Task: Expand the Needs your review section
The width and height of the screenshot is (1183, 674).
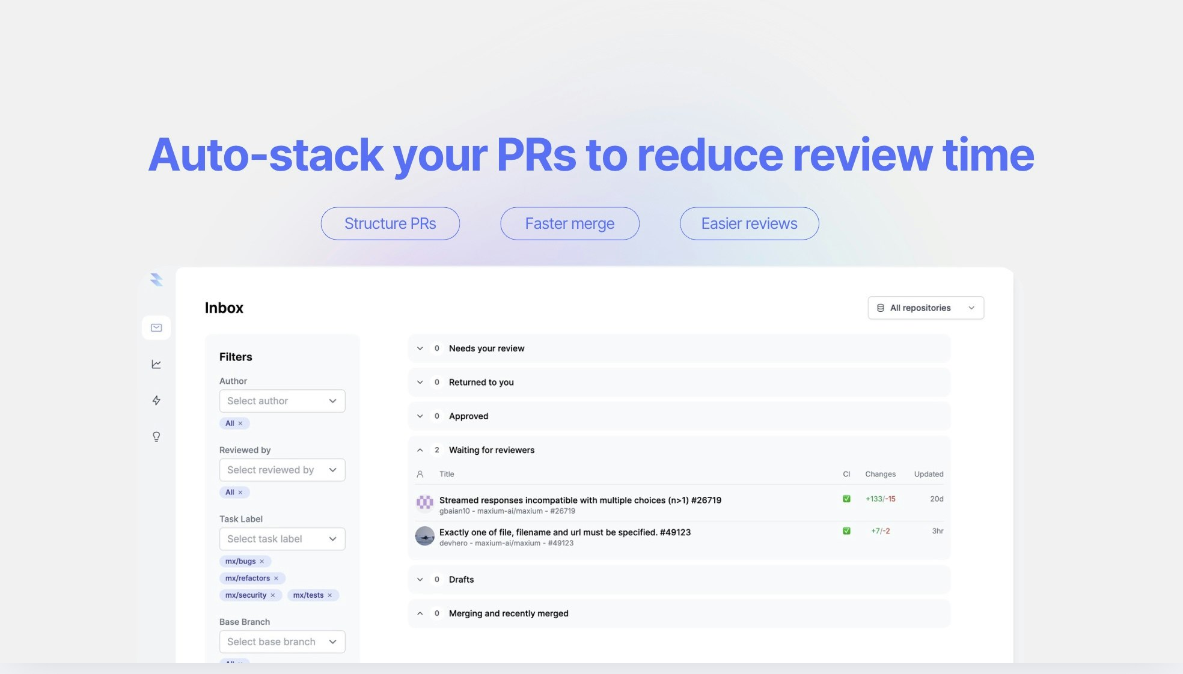Action: coord(420,348)
